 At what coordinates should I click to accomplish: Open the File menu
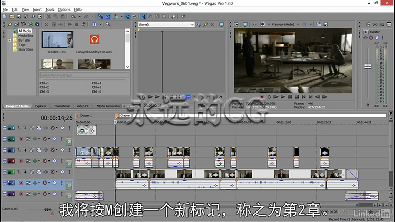coord(5,9)
